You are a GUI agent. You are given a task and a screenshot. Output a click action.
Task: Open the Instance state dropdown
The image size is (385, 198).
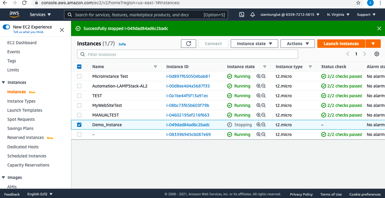pos(254,44)
